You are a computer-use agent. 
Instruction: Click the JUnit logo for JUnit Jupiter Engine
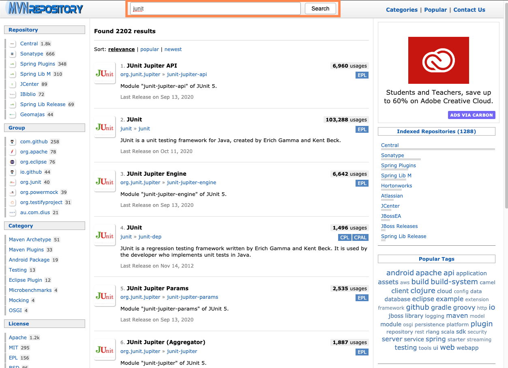(x=105, y=181)
